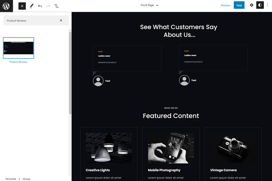
Task: Select the Edit pencil tool
Action: pos(32,6)
